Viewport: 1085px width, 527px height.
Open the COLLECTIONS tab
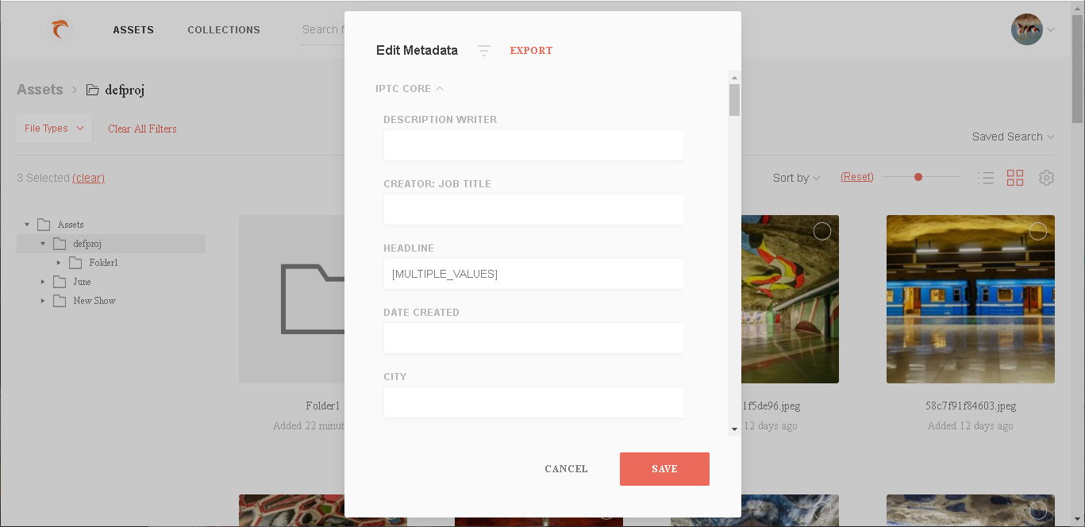pyautogui.click(x=224, y=30)
